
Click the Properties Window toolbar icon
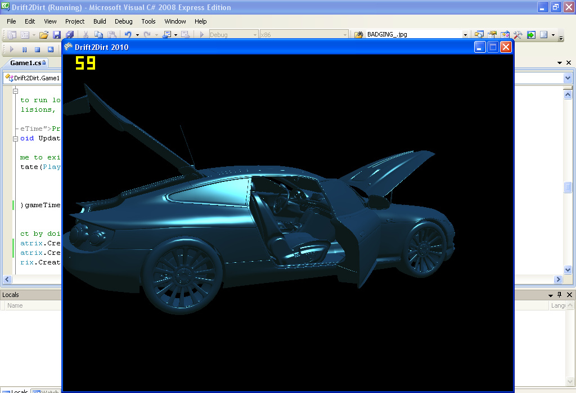[492, 34]
